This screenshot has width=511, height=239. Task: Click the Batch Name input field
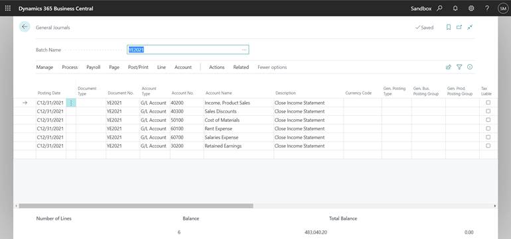tap(188, 50)
